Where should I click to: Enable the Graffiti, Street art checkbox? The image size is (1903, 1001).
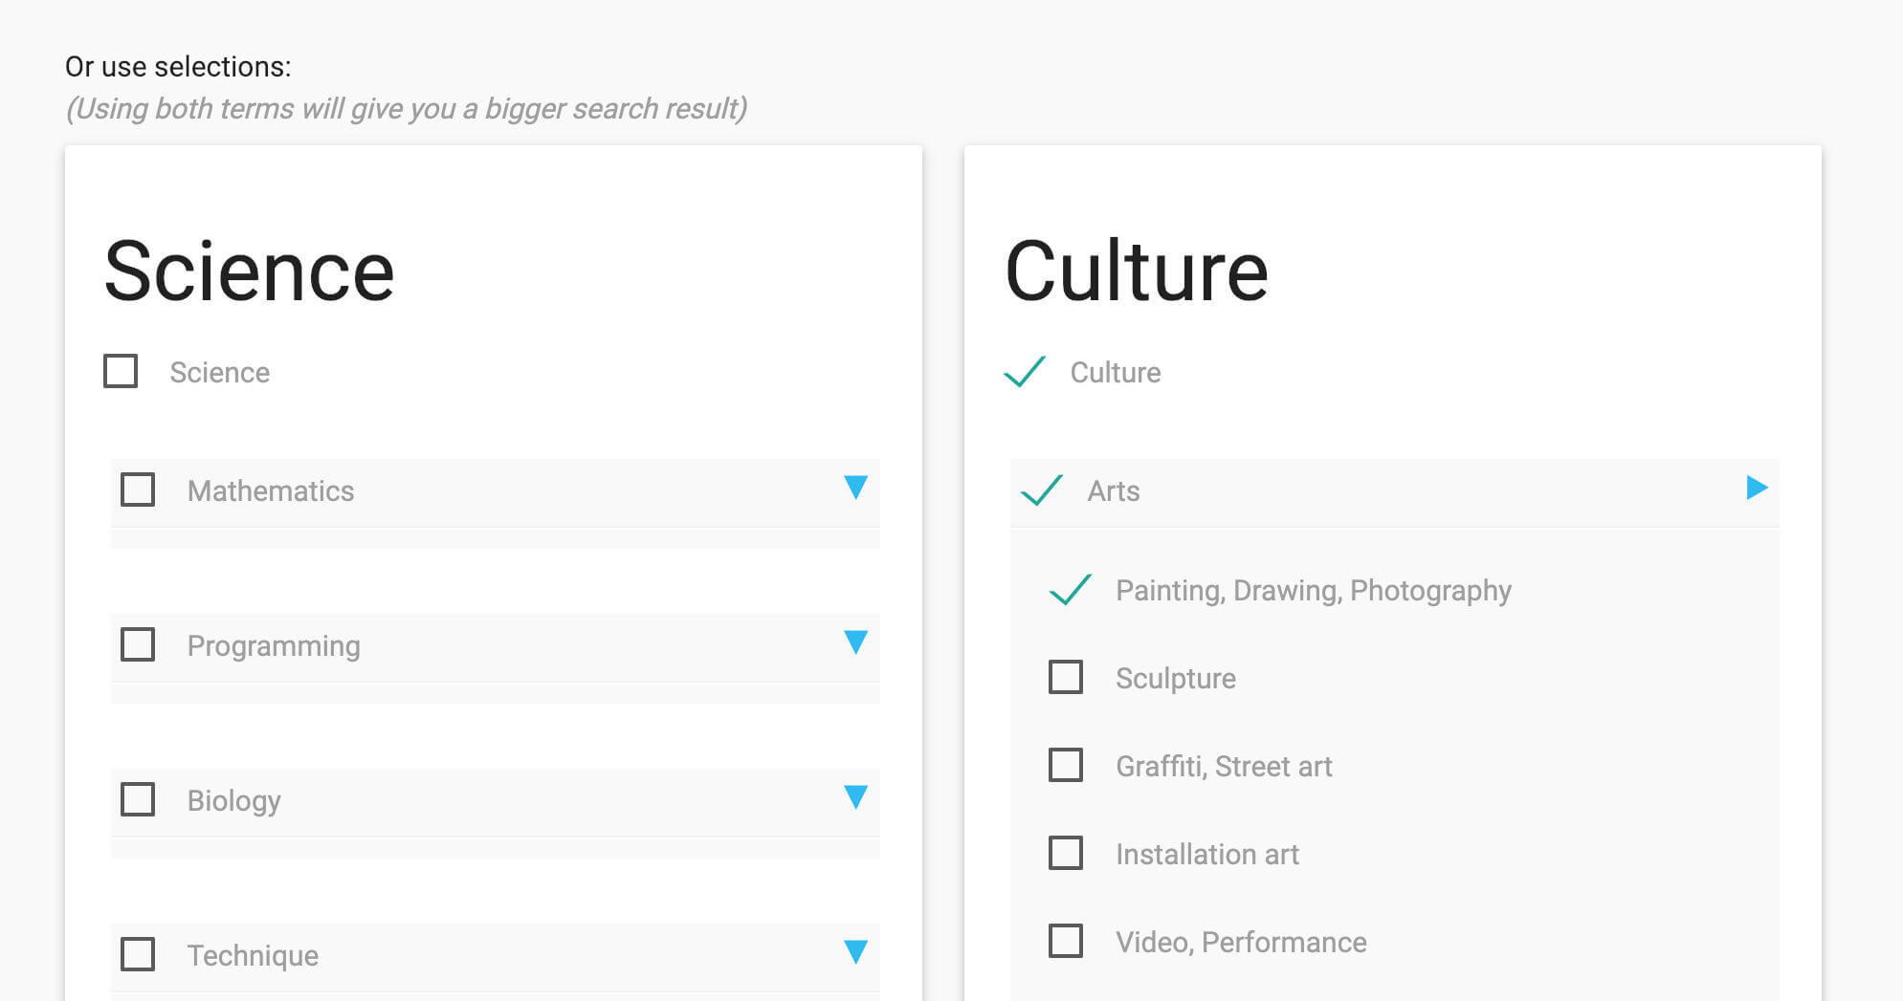click(x=1066, y=765)
